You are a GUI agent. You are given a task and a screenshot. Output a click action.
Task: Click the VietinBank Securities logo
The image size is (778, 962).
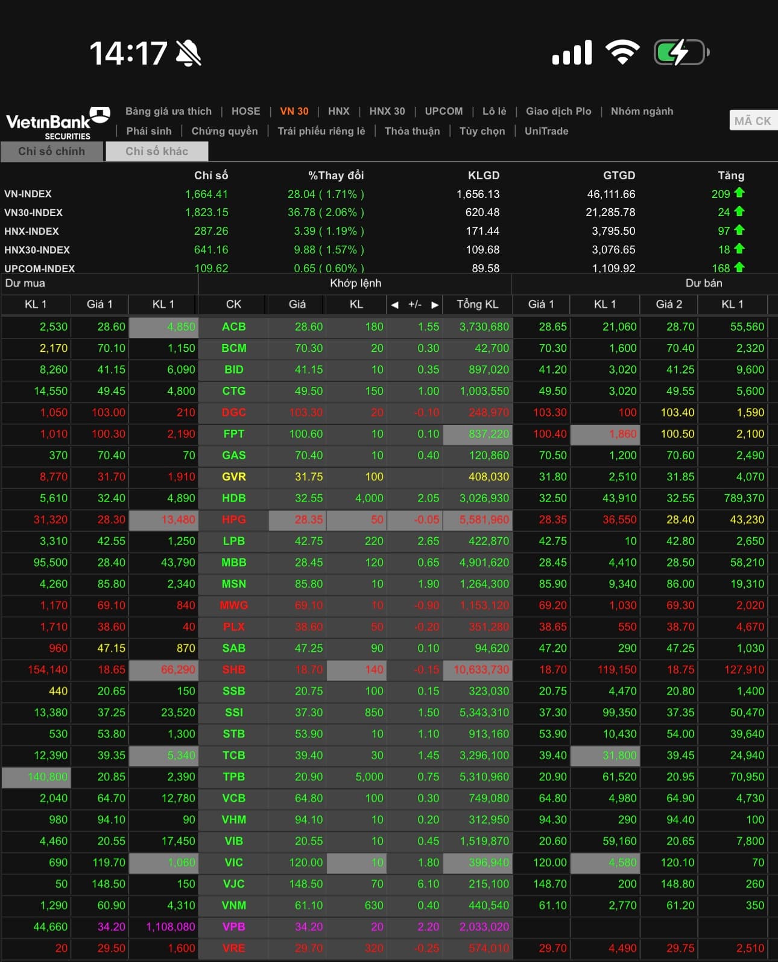(57, 123)
